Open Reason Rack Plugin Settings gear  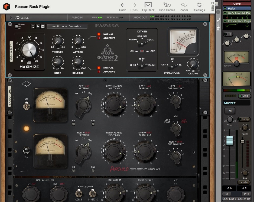tap(199, 5)
